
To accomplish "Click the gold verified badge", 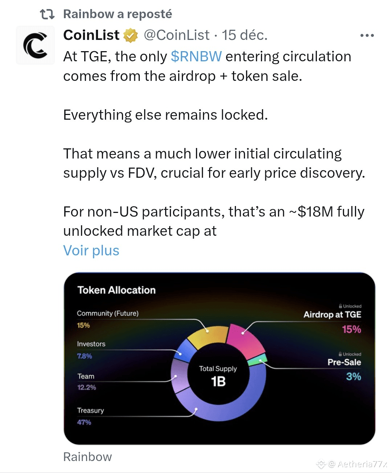I will pyautogui.click(x=131, y=36).
